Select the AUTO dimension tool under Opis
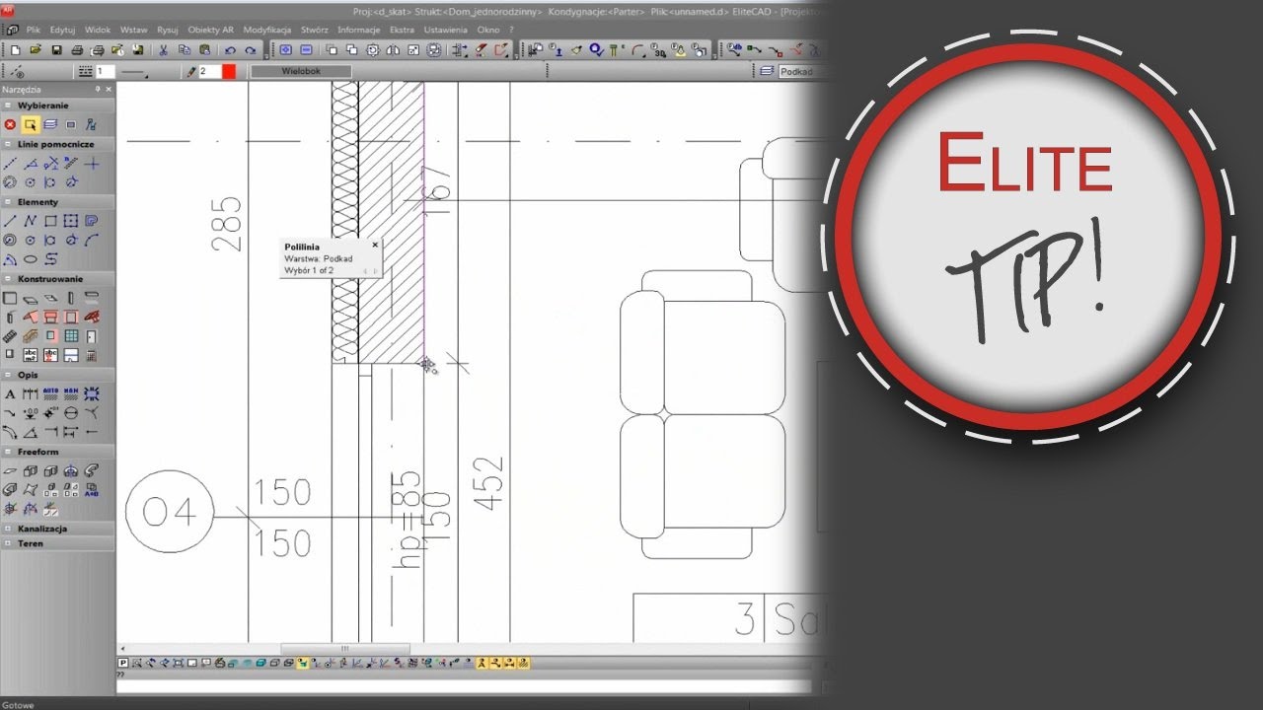The width and height of the screenshot is (1263, 710). click(x=50, y=393)
